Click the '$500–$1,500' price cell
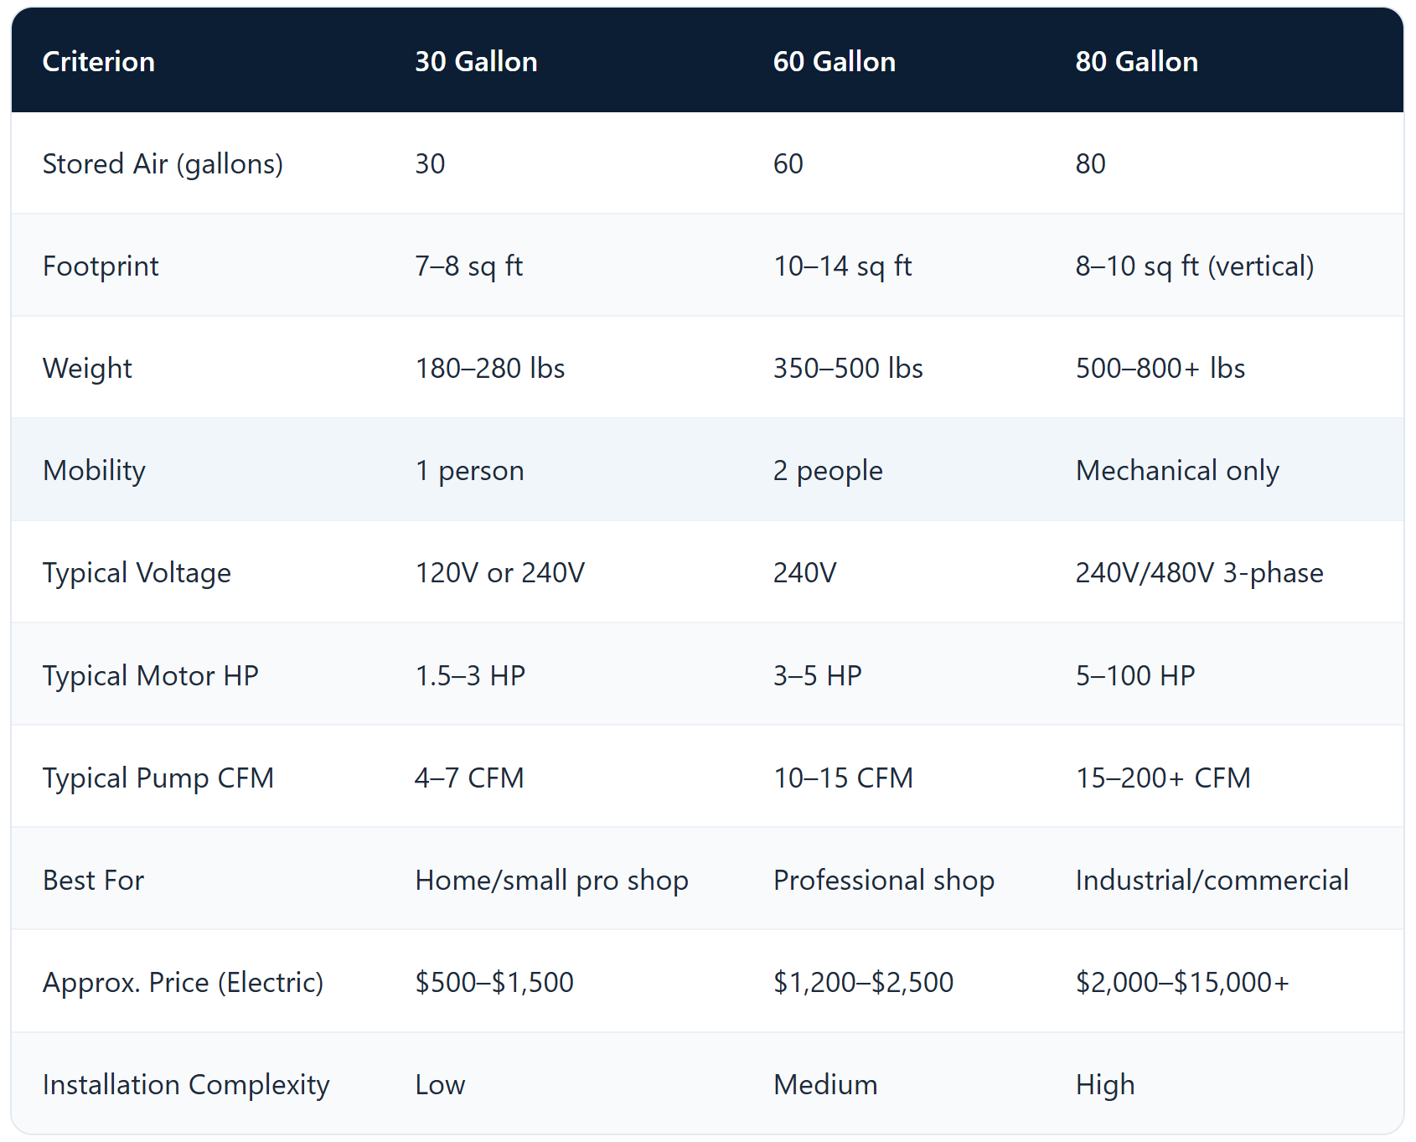 click(494, 983)
